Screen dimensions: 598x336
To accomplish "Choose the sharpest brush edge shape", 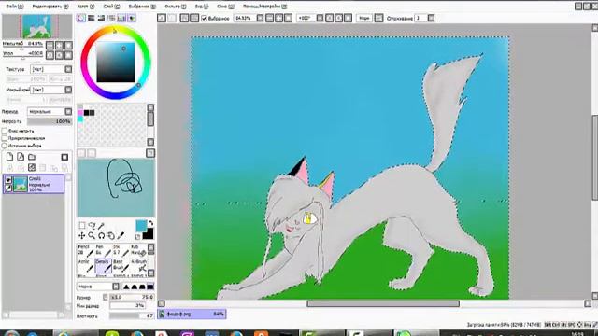I will pos(126,287).
